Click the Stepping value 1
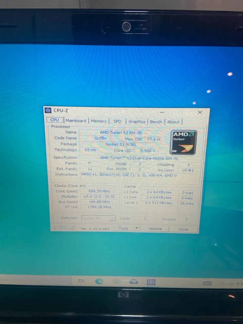Screen dimensions: 243x324 point(188,165)
